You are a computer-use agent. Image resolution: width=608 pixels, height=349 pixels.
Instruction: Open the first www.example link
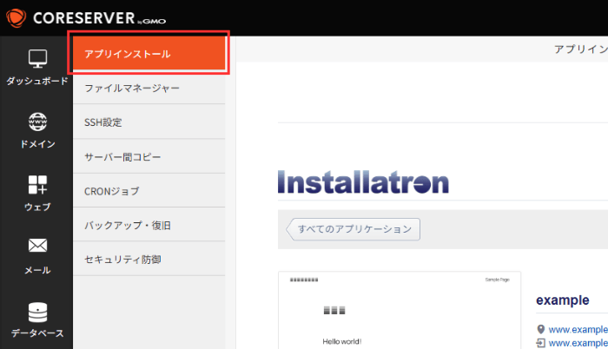point(578,330)
